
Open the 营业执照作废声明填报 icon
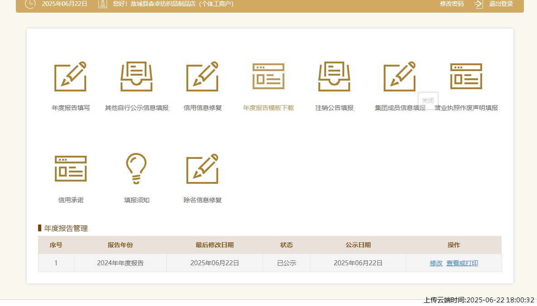pyautogui.click(x=466, y=76)
